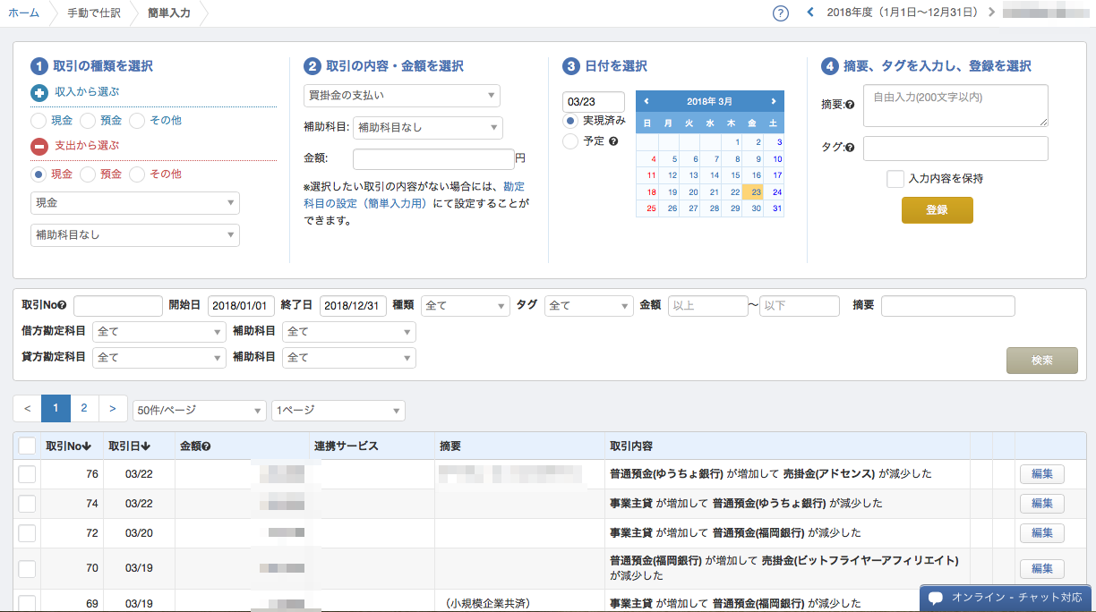
Task: Click previous page arrow in pagination
Action: 27,408
